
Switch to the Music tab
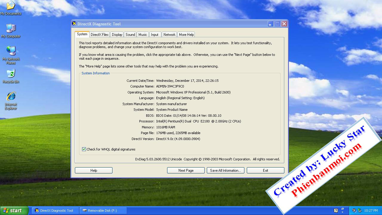pyautogui.click(x=143, y=35)
